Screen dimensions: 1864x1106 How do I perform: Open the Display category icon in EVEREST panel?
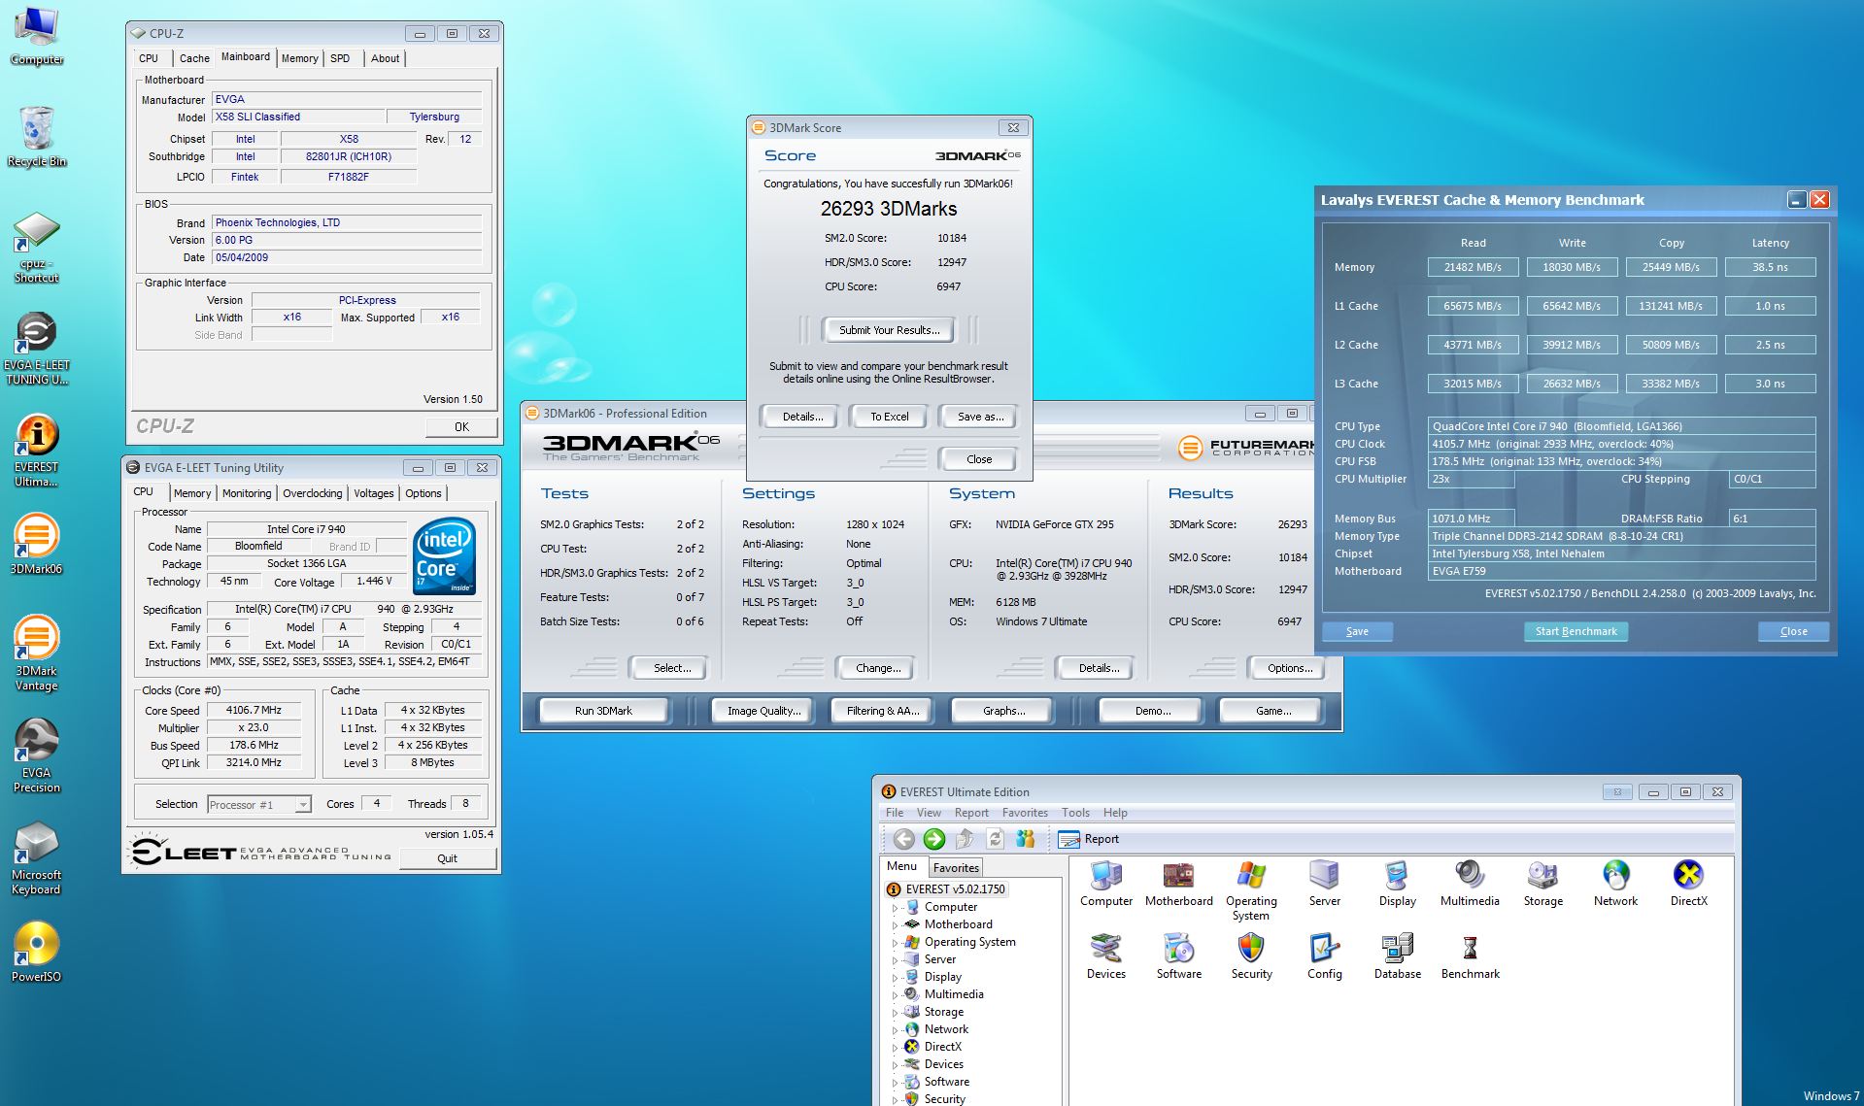1397,885
